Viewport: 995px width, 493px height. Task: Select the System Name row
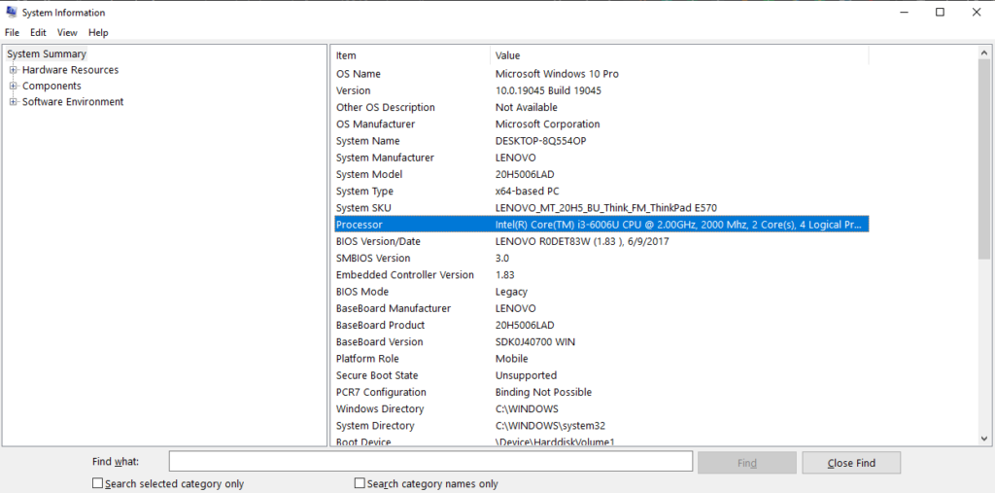[601, 141]
